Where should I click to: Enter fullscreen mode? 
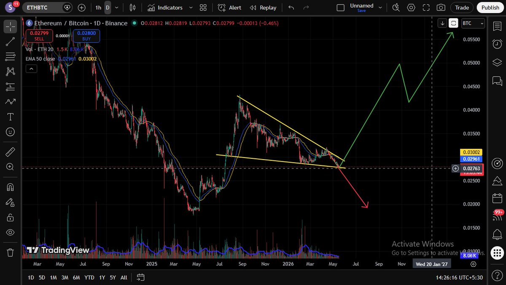426,8
